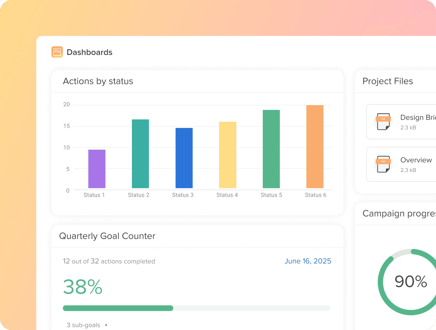
Task: Click the Quarterly Goal Counter title
Action: click(107, 236)
